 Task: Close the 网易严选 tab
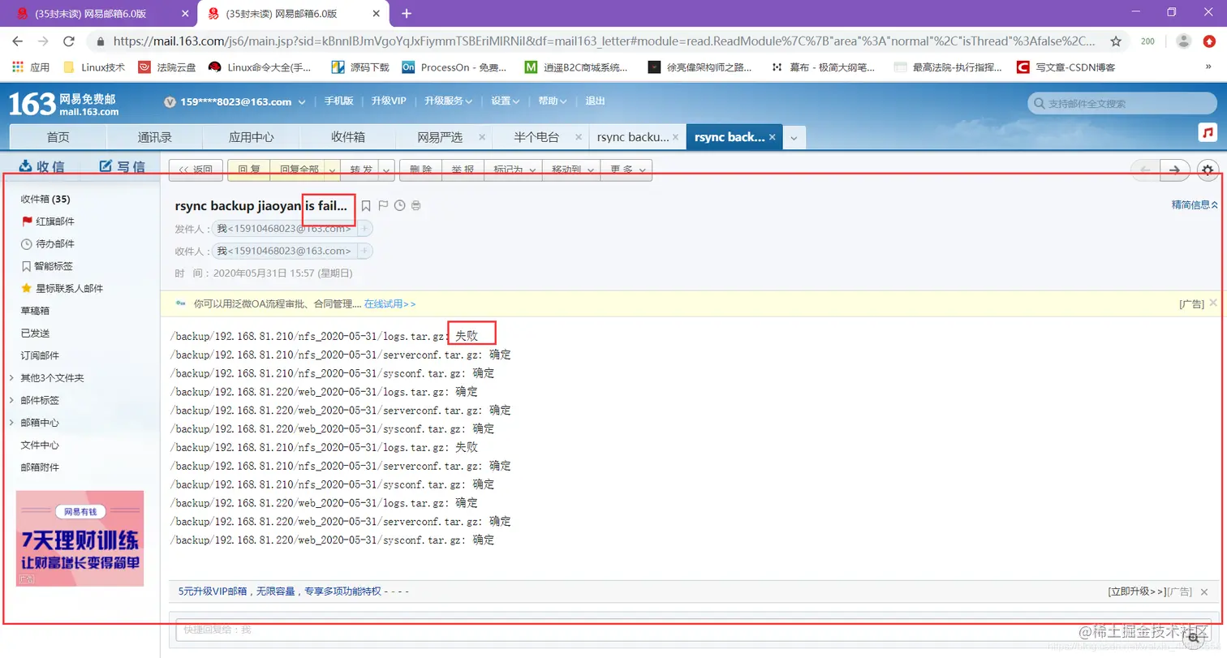[482, 137]
